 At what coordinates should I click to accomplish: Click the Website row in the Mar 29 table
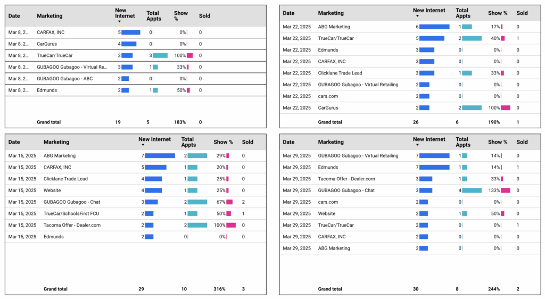tap(327, 213)
